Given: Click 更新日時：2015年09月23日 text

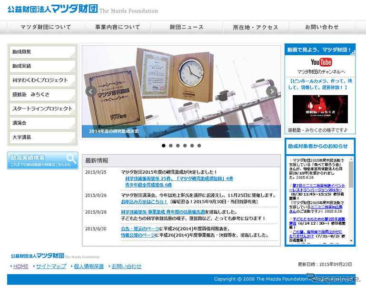Looking at the screenshot, I should (x=325, y=264).
